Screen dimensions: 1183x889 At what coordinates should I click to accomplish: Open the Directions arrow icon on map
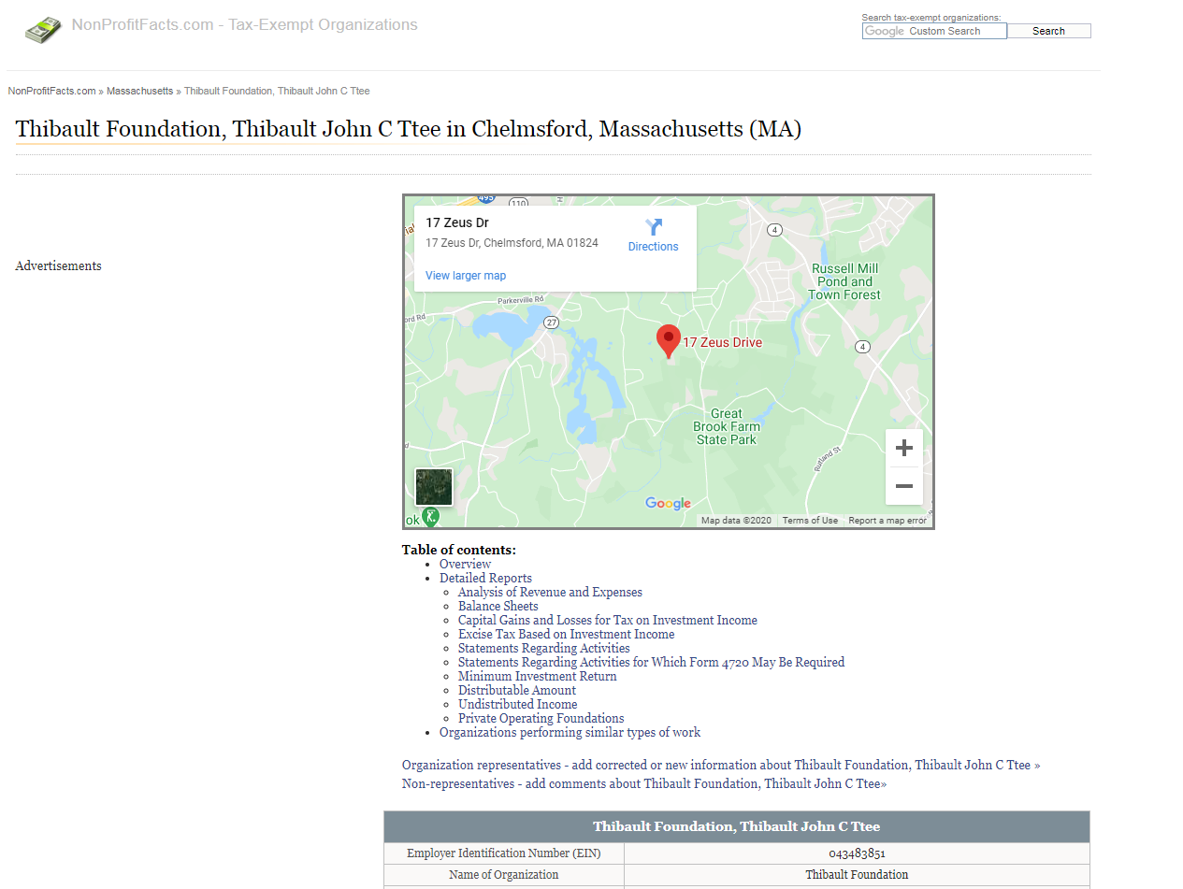[x=654, y=227]
